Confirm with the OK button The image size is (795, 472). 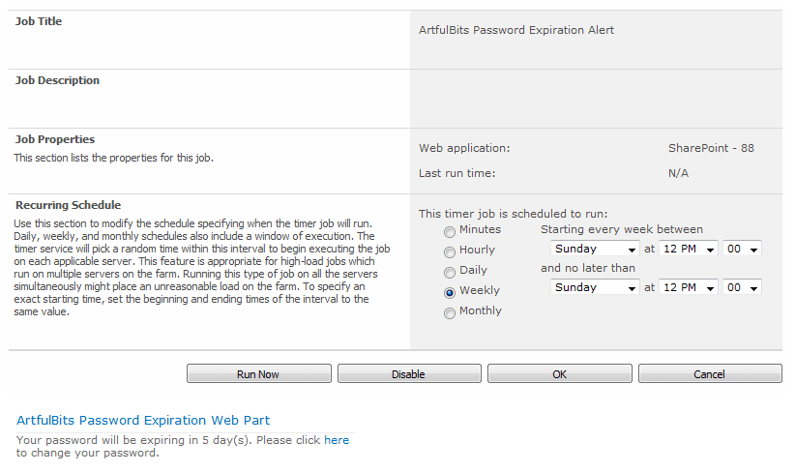[560, 373]
